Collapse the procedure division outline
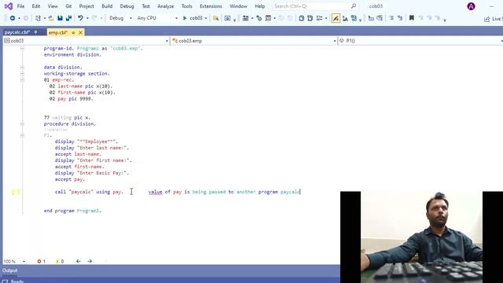This screenshot has width=503, height=283. (22, 124)
